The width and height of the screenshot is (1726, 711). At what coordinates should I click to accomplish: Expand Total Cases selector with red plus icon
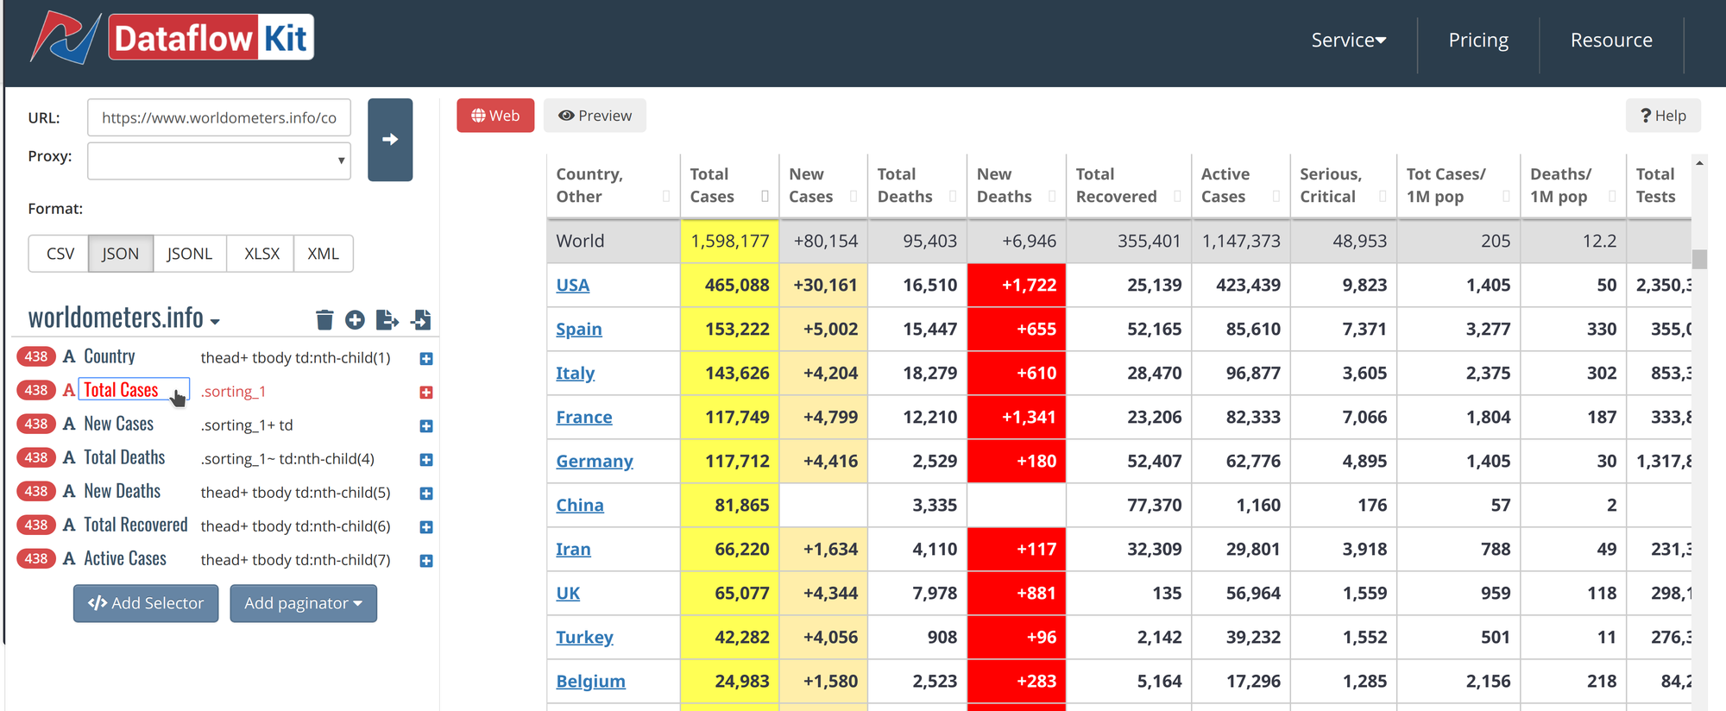426,393
